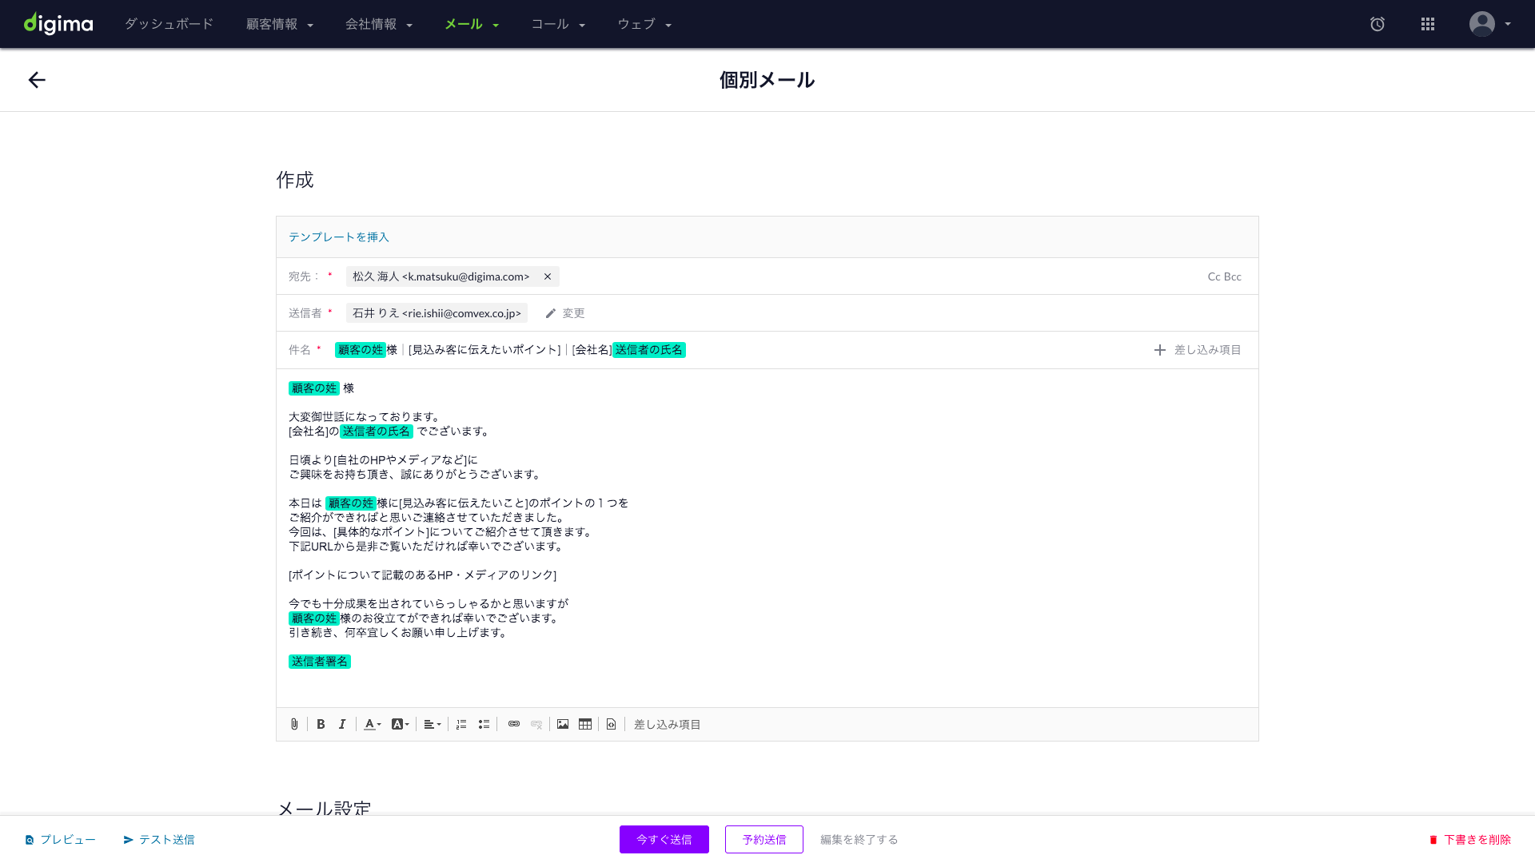1535x863 pixels.
Task: Open the ダッシュボード menu item
Action: pyautogui.click(x=169, y=24)
